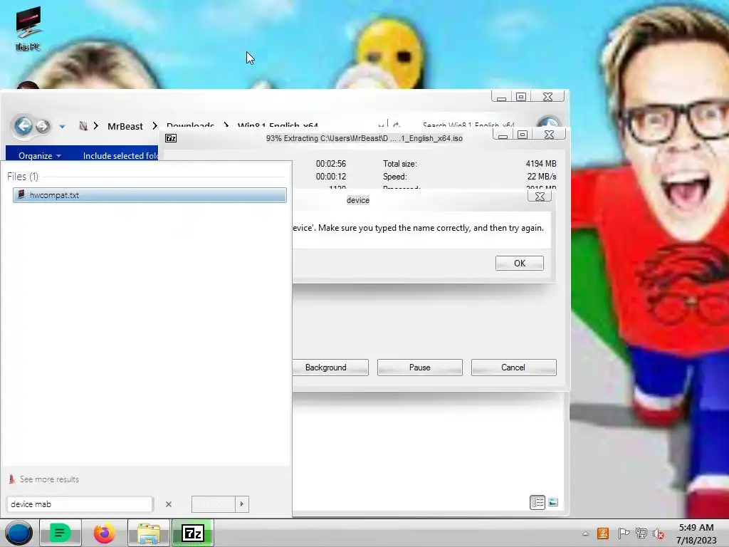Open hwcompat.txt search result
The height and width of the screenshot is (547, 729).
[150, 195]
